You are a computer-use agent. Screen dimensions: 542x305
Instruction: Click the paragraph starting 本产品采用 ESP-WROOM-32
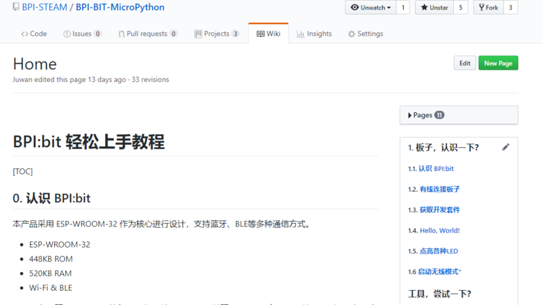161,225
